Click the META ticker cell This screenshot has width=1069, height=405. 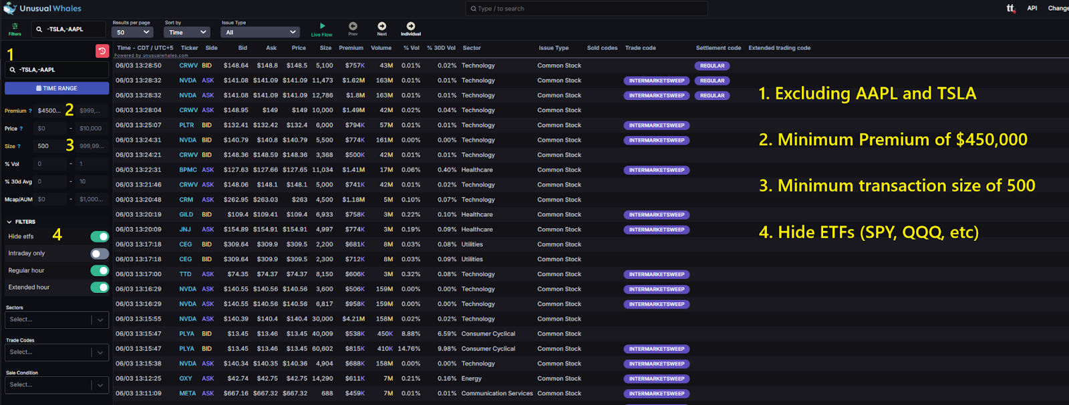coord(188,394)
